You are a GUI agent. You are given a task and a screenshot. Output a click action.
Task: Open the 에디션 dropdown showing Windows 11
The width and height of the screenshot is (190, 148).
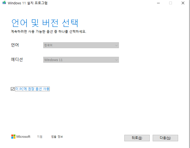[x=81, y=60]
